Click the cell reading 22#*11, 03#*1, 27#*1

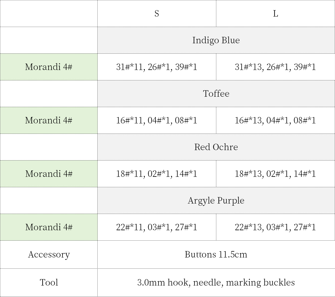(x=157, y=227)
